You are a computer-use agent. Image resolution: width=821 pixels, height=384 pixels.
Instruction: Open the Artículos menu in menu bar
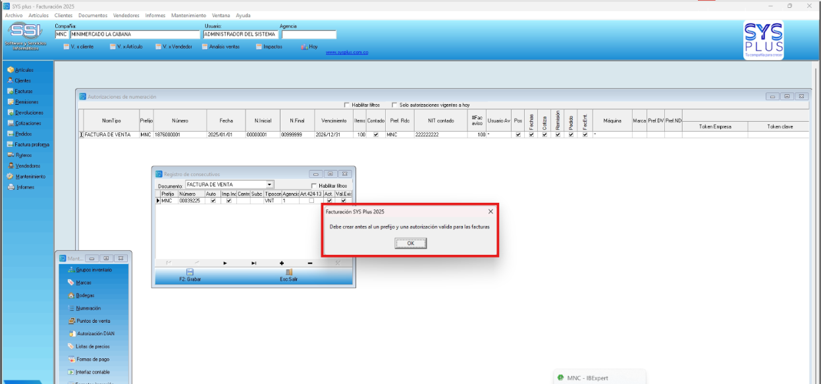[38, 15]
